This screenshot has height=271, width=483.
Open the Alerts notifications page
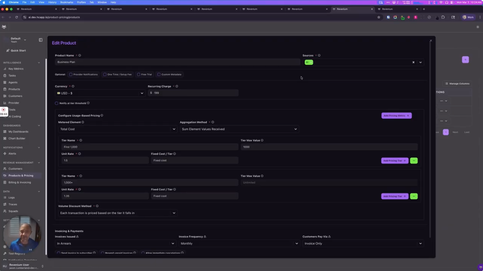[x=13, y=153]
